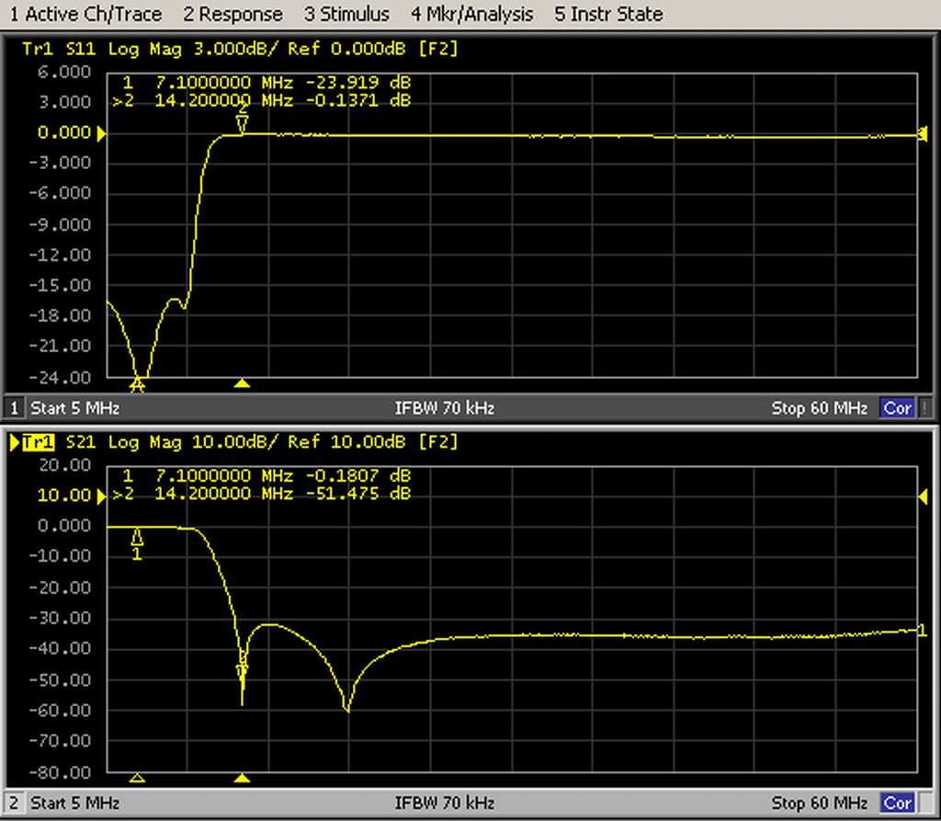Select marker 1 on the S21 trace
941x821 pixels.
(137, 539)
